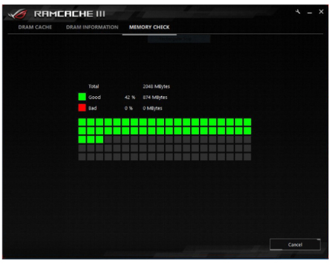Close the RAMCache III window

[x=321, y=11]
